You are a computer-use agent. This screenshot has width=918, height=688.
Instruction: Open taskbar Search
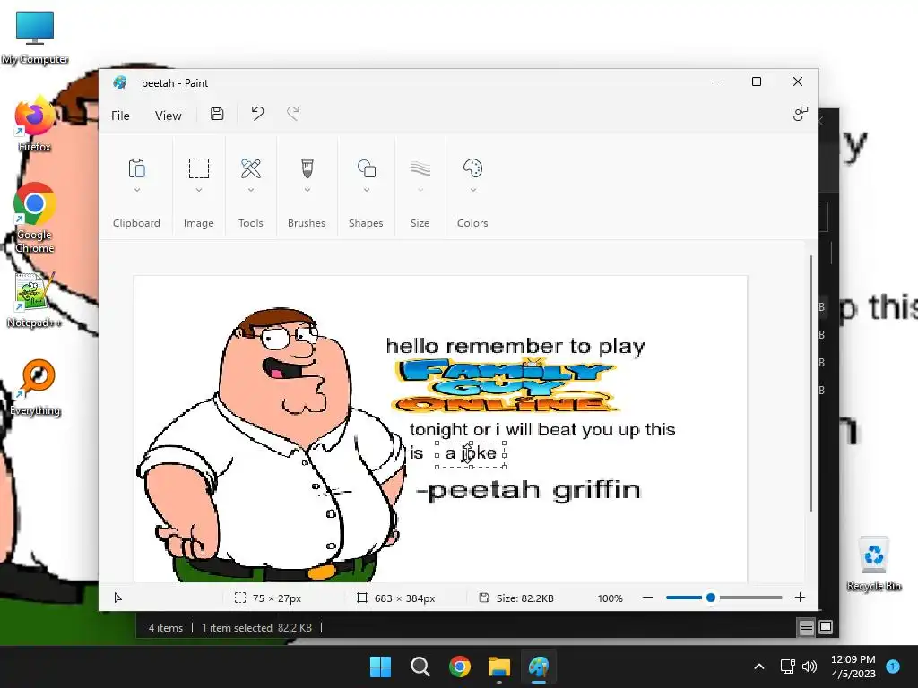point(420,666)
